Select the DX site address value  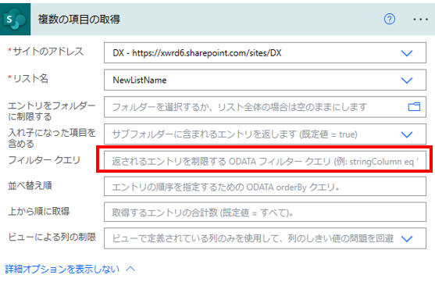coord(197,53)
